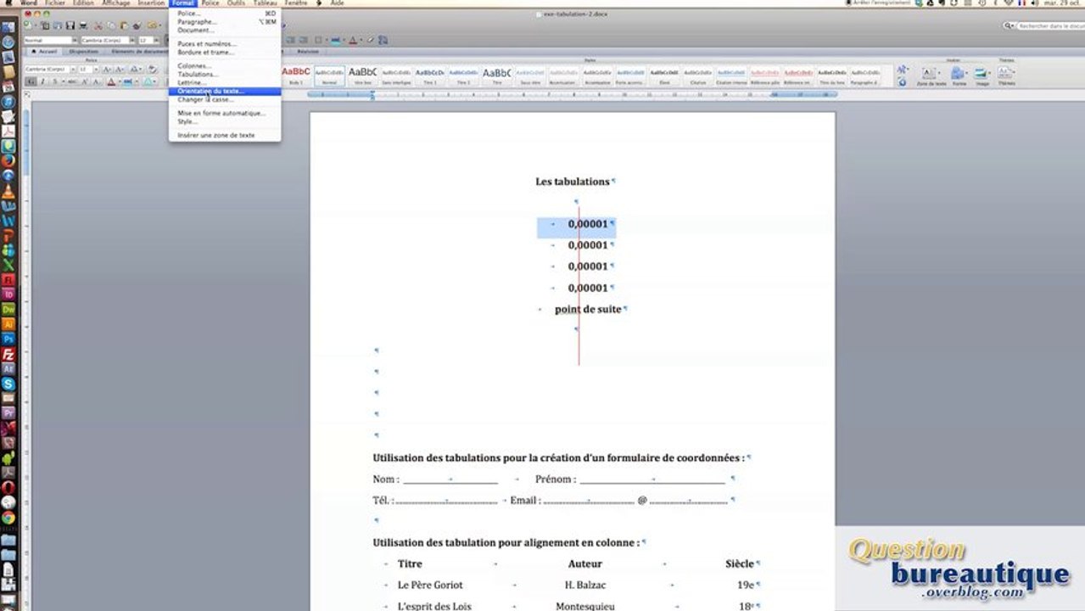Switch to the Révision ribbon tab

(x=307, y=51)
